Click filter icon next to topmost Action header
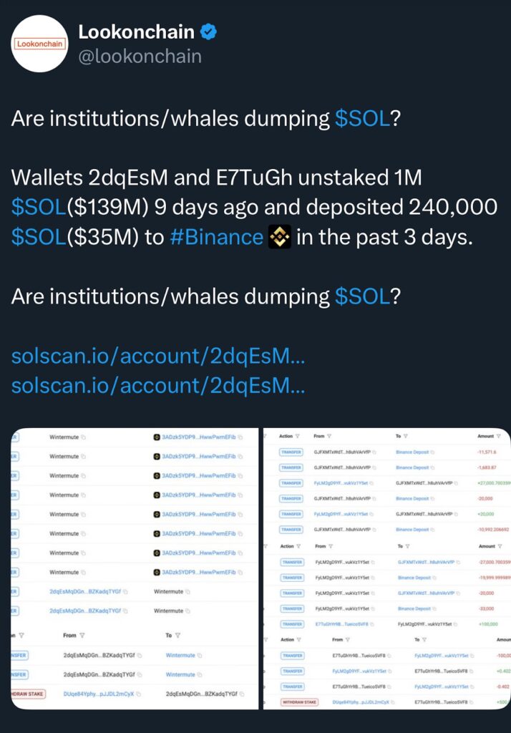 297,436
